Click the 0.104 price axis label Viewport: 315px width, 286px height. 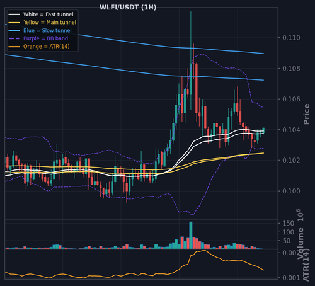pyautogui.click(x=291, y=130)
